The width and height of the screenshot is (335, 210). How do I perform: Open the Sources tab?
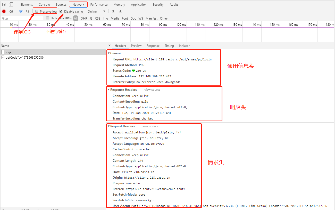point(61,4)
